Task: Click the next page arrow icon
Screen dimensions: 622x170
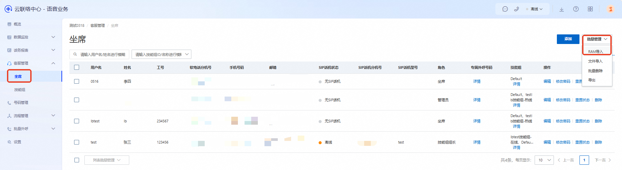Action: pos(610,160)
